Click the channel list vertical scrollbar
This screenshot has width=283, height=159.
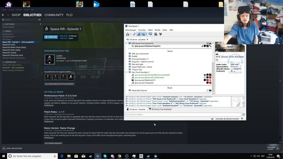pos(213,68)
